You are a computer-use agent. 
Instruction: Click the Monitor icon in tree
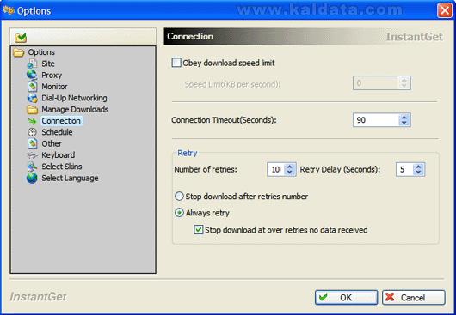click(x=33, y=87)
